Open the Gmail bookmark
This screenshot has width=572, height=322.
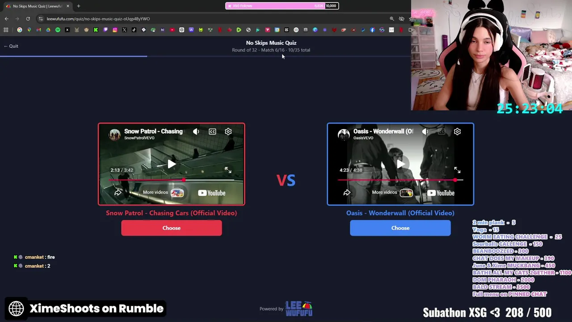pyautogui.click(x=38, y=30)
